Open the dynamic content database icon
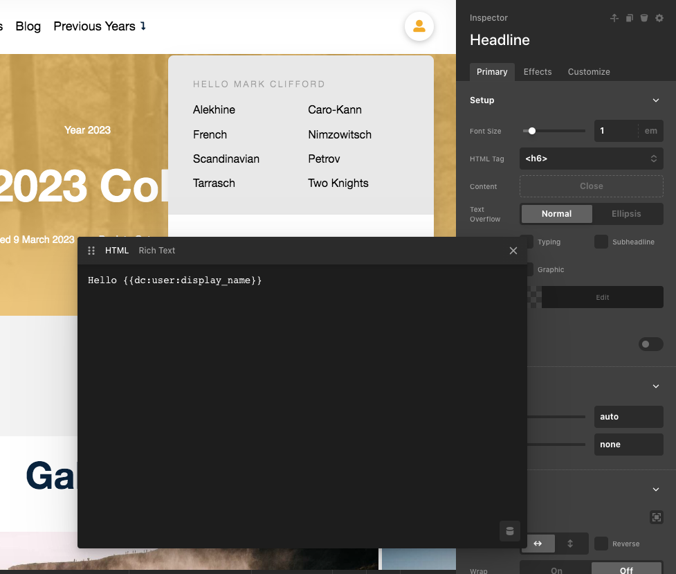676x574 pixels. [510, 531]
